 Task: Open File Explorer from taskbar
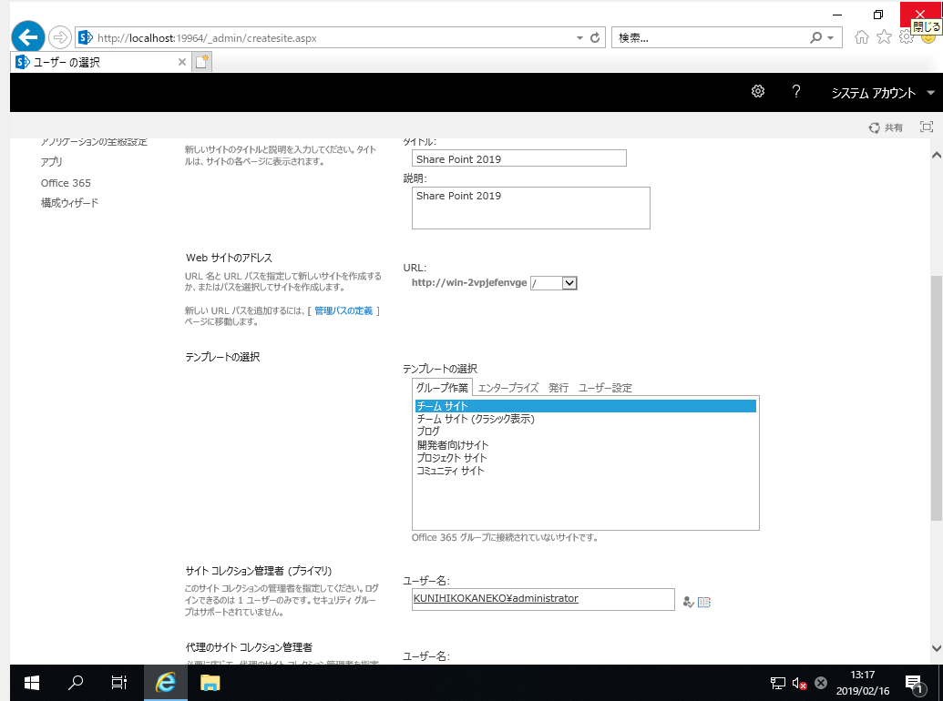(210, 683)
